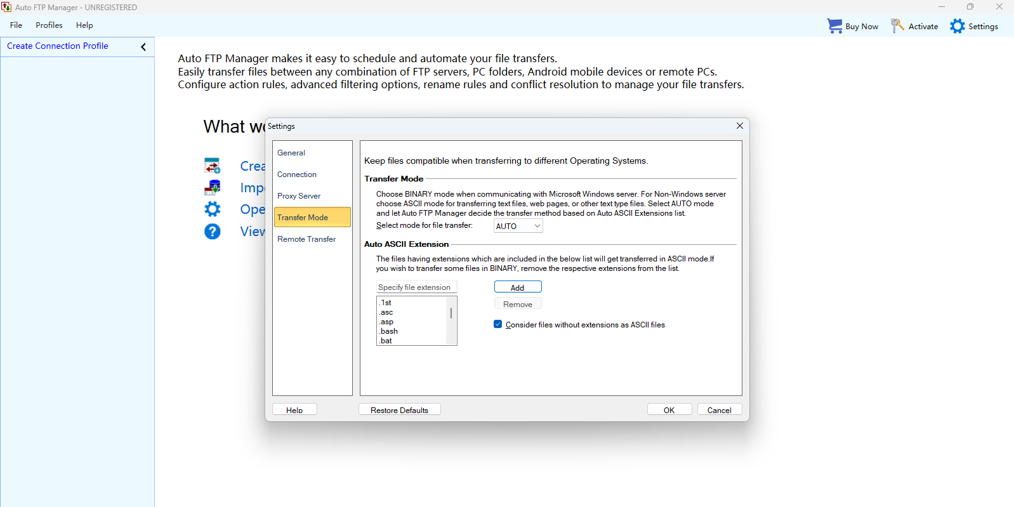Click the Add extension button

tap(518, 287)
